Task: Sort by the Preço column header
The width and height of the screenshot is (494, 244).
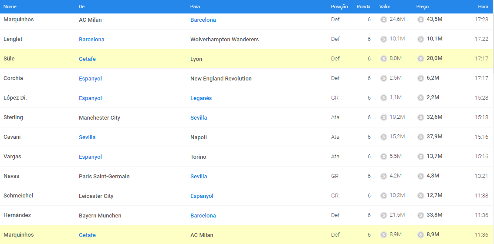Action: pos(423,7)
